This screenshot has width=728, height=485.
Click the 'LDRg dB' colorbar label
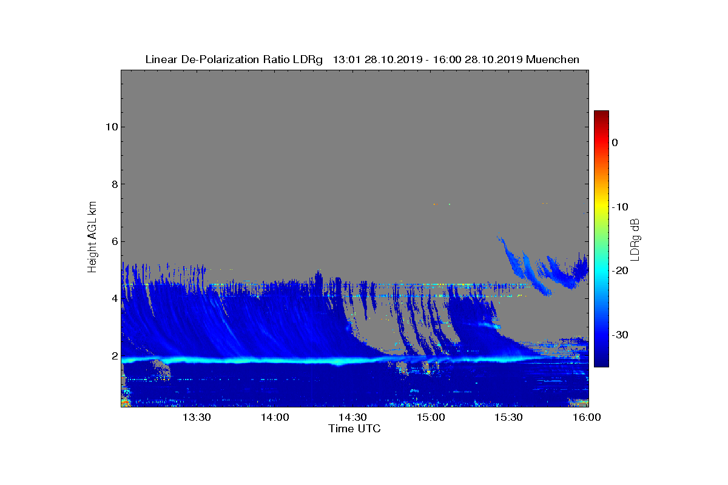[x=635, y=239]
